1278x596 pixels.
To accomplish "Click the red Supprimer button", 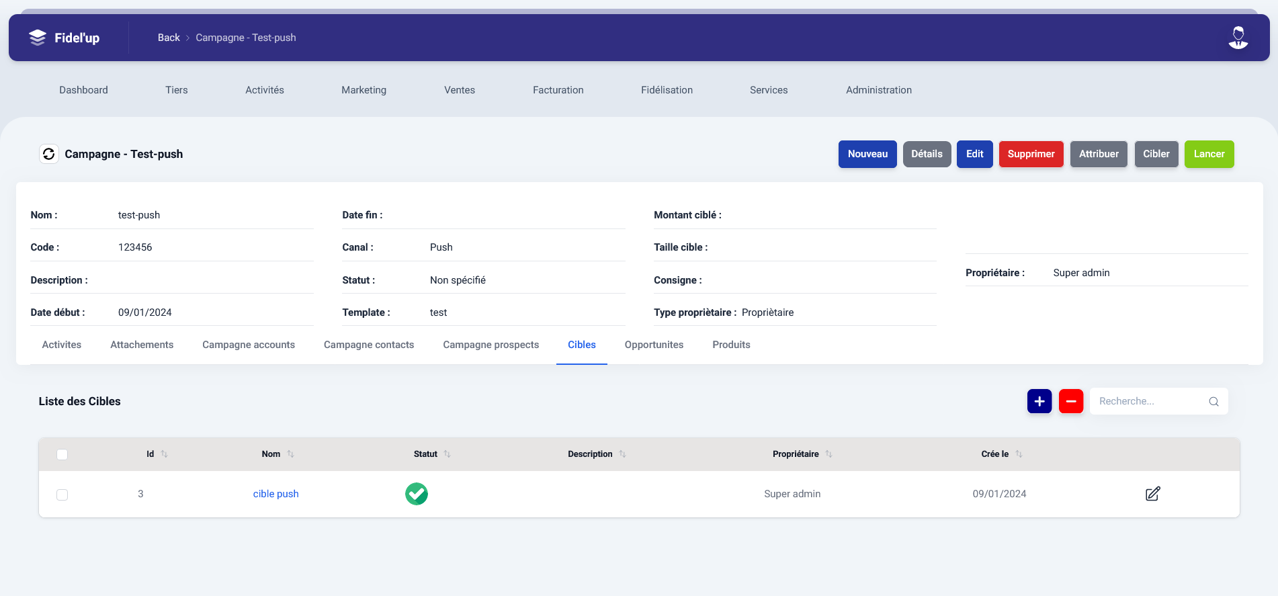I will (x=1031, y=154).
